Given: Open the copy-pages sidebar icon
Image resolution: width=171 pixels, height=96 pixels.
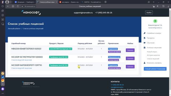Looking at the screenshot, I should [x=3, y=11].
